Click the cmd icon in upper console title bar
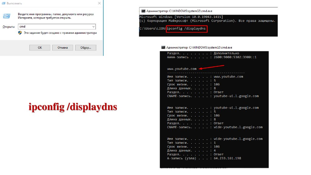The width and height of the screenshot is (311, 175). point(143,11)
